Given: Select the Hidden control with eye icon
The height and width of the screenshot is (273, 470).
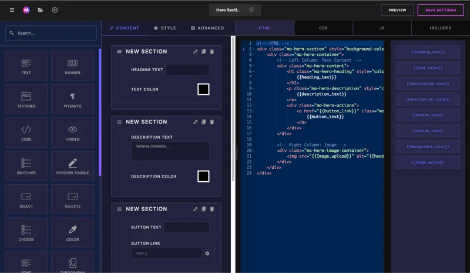Looking at the screenshot, I should [72, 132].
